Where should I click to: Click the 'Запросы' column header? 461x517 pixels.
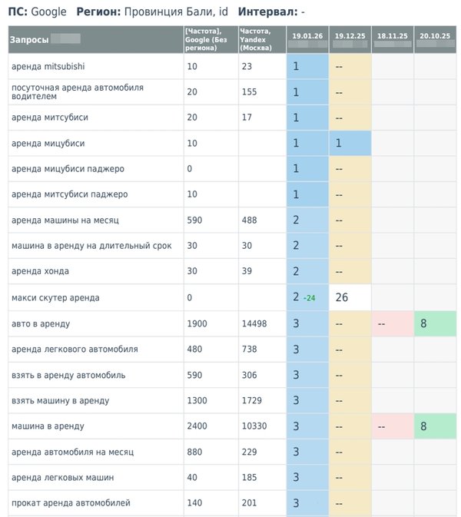pyautogui.click(x=31, y=38)
